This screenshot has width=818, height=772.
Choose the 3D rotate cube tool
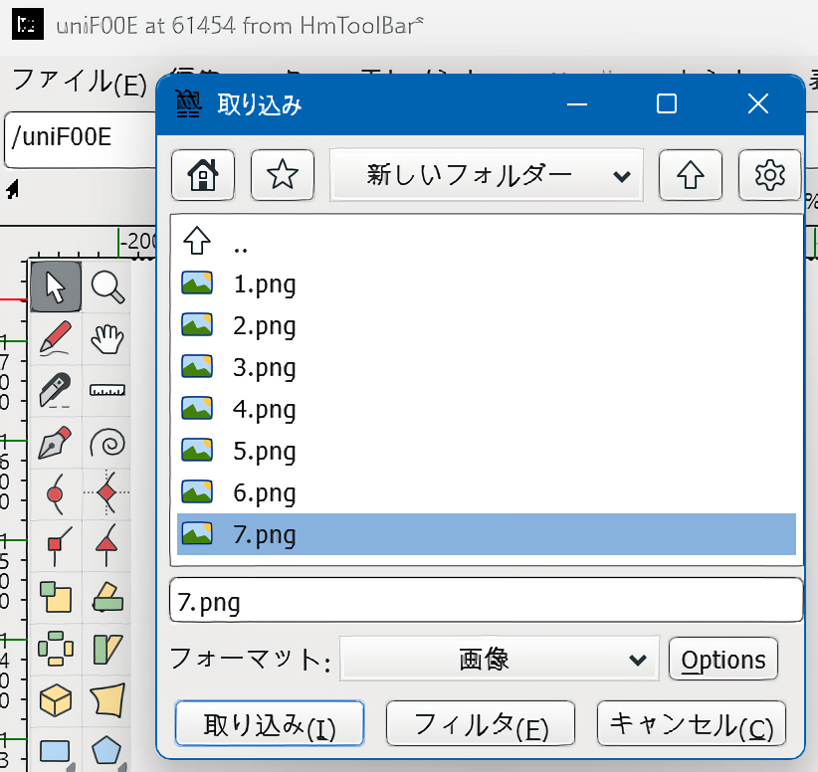tap(56, 699)
